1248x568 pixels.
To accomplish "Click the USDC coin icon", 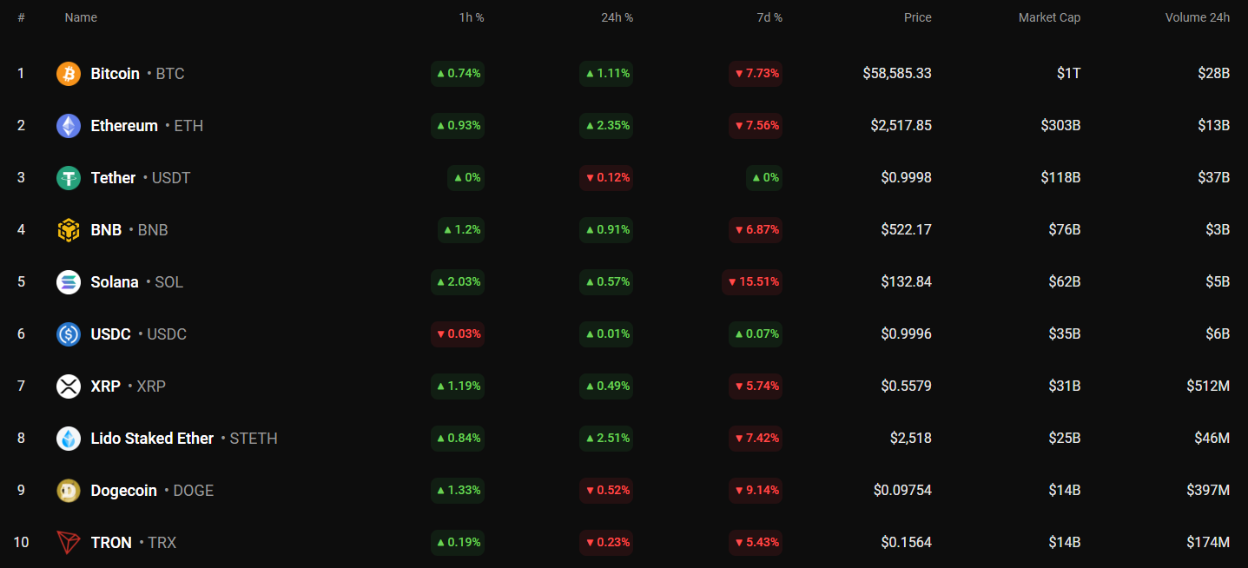I will [x=69, y=334].
